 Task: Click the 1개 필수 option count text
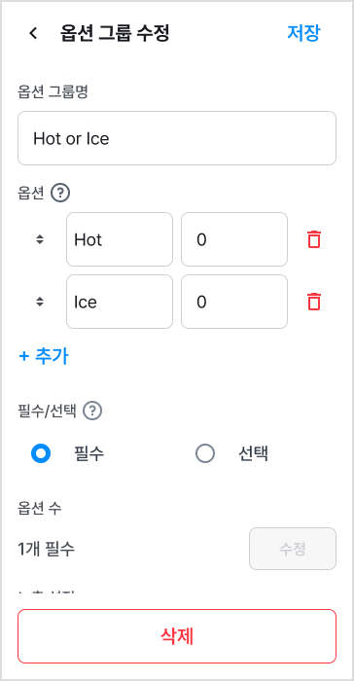[47, 550]
